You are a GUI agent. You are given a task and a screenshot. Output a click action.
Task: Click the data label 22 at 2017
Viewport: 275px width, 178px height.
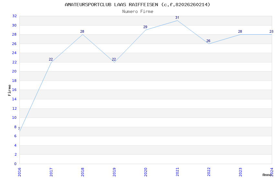point(51,59)
